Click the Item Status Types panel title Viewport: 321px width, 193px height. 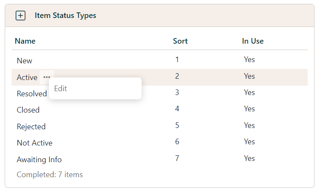click(x=65, y=16)
